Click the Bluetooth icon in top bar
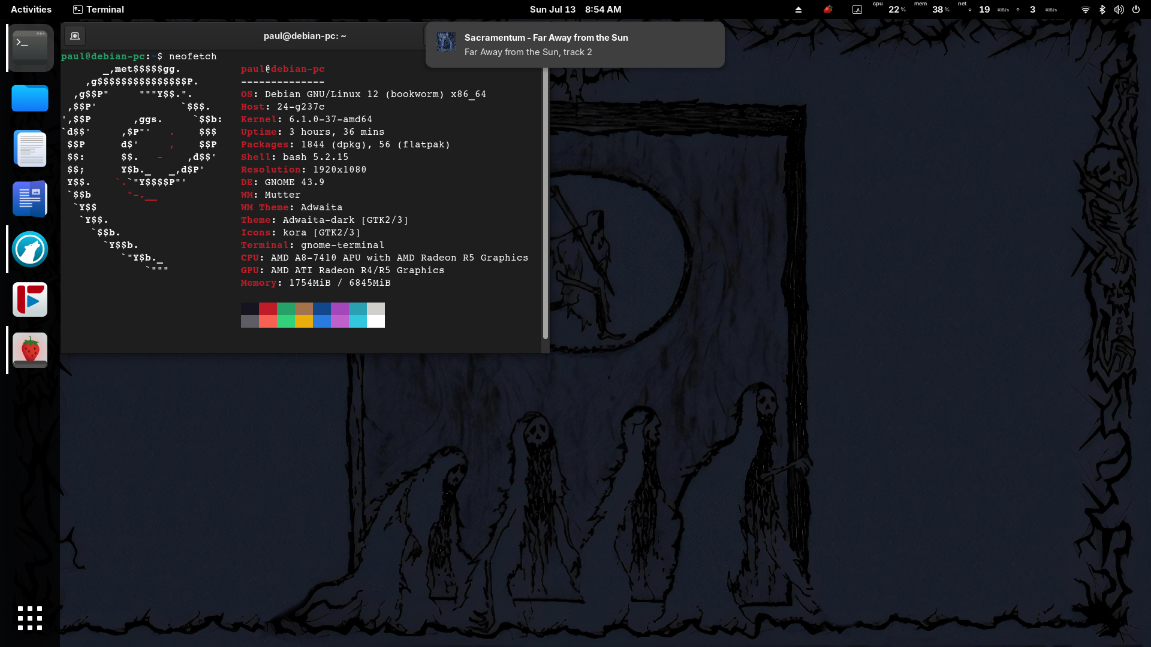1151x647 pixels. click(x=1102, y=10)
